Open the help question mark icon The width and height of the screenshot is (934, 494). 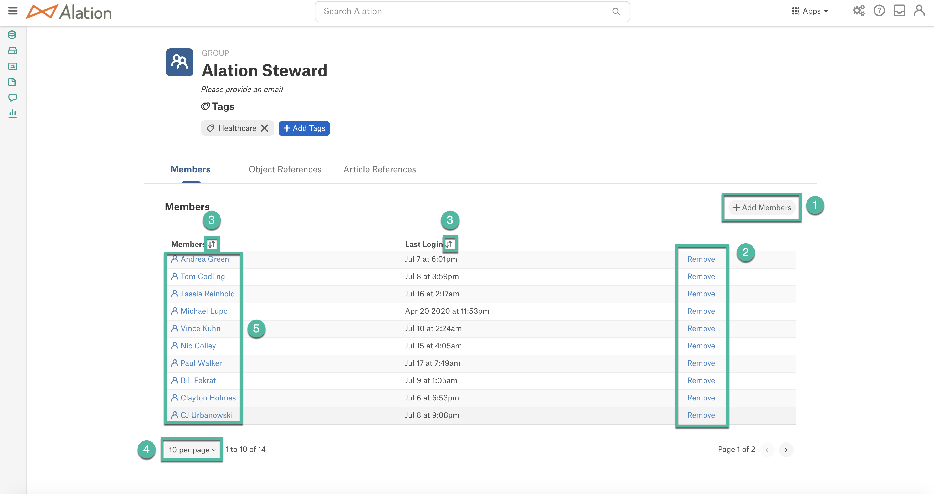(x=879, y=11)
